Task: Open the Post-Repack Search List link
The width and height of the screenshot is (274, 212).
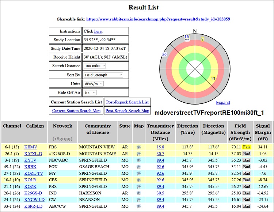Action: coord(127,102)
